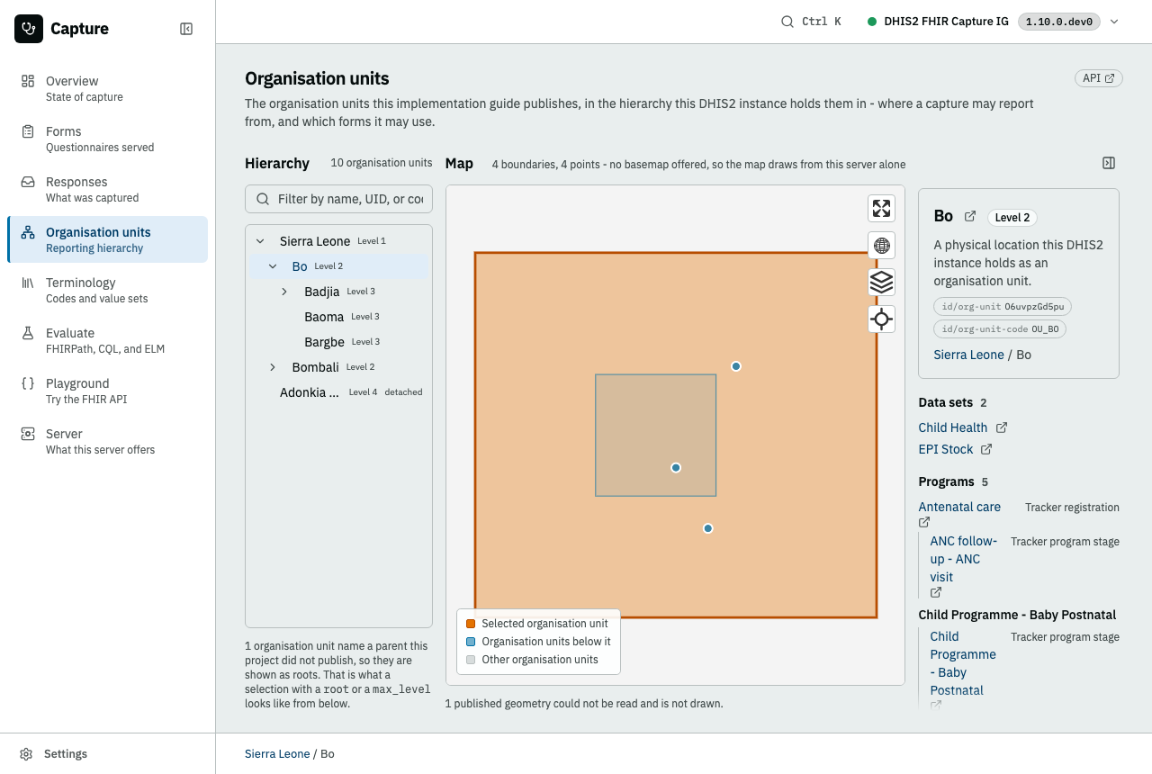Click the Settings gear icon
Viewport: 1152px width, 774px height.
click(27, 754)
